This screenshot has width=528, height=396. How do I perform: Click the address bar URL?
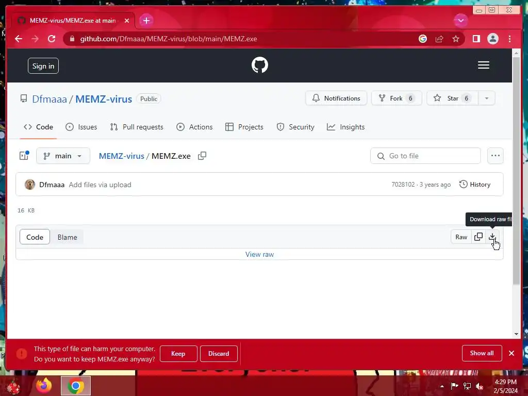169,39
